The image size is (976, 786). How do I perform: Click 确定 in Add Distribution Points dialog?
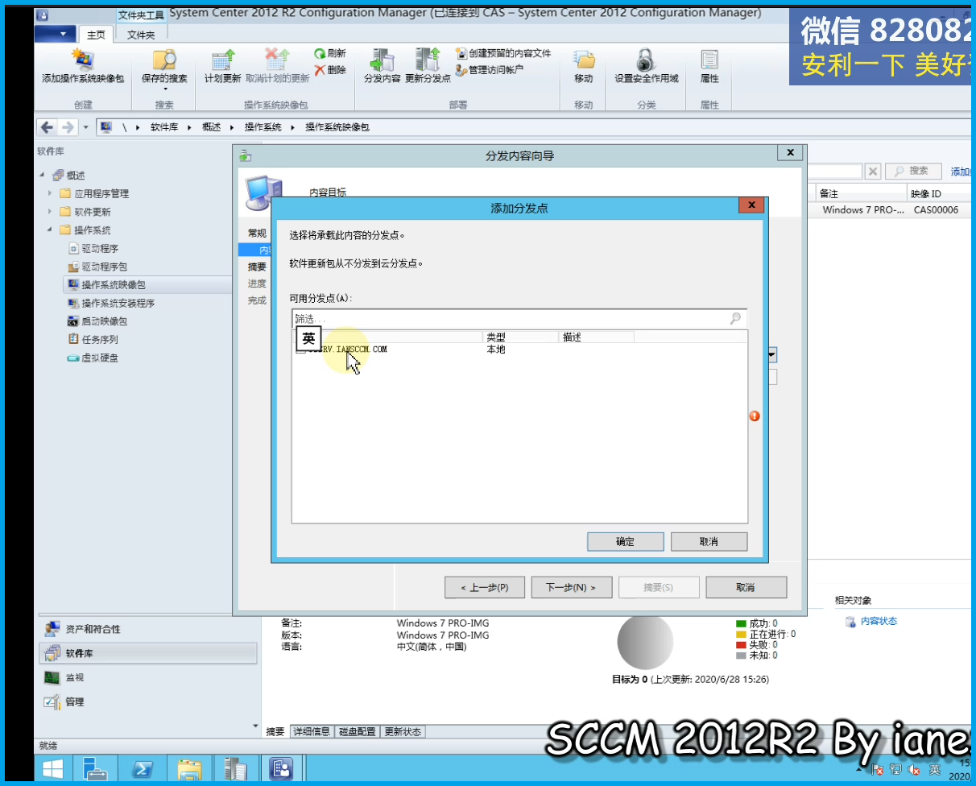tap(626, 542)
